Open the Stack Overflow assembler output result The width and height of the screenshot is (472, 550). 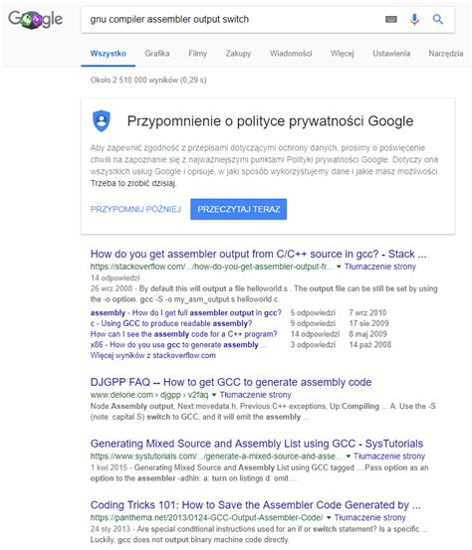tap(259, 254)
